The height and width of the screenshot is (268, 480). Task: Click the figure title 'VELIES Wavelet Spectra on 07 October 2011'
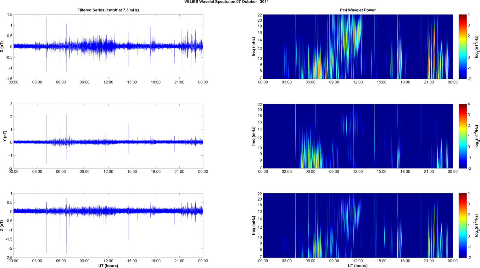pyautogui.click(x=226, y=2)
